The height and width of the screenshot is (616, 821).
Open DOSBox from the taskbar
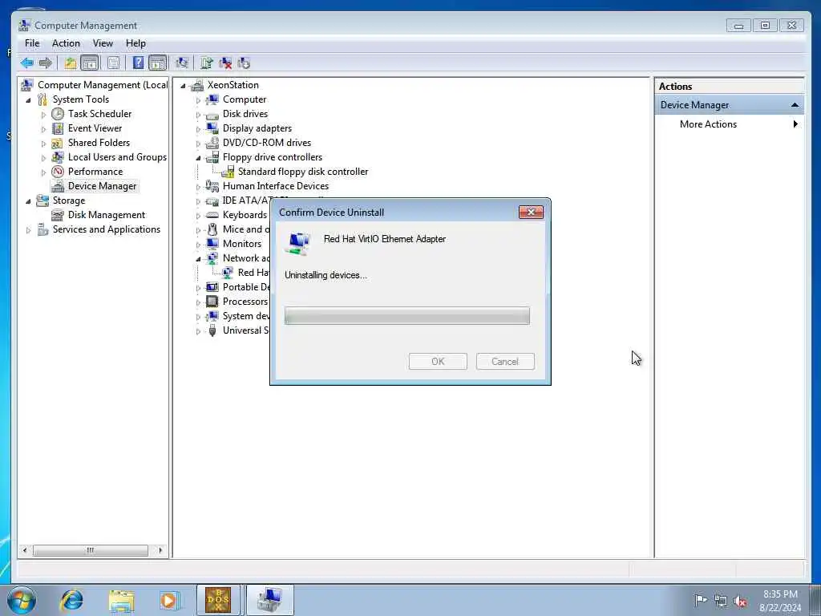[218, 600]
